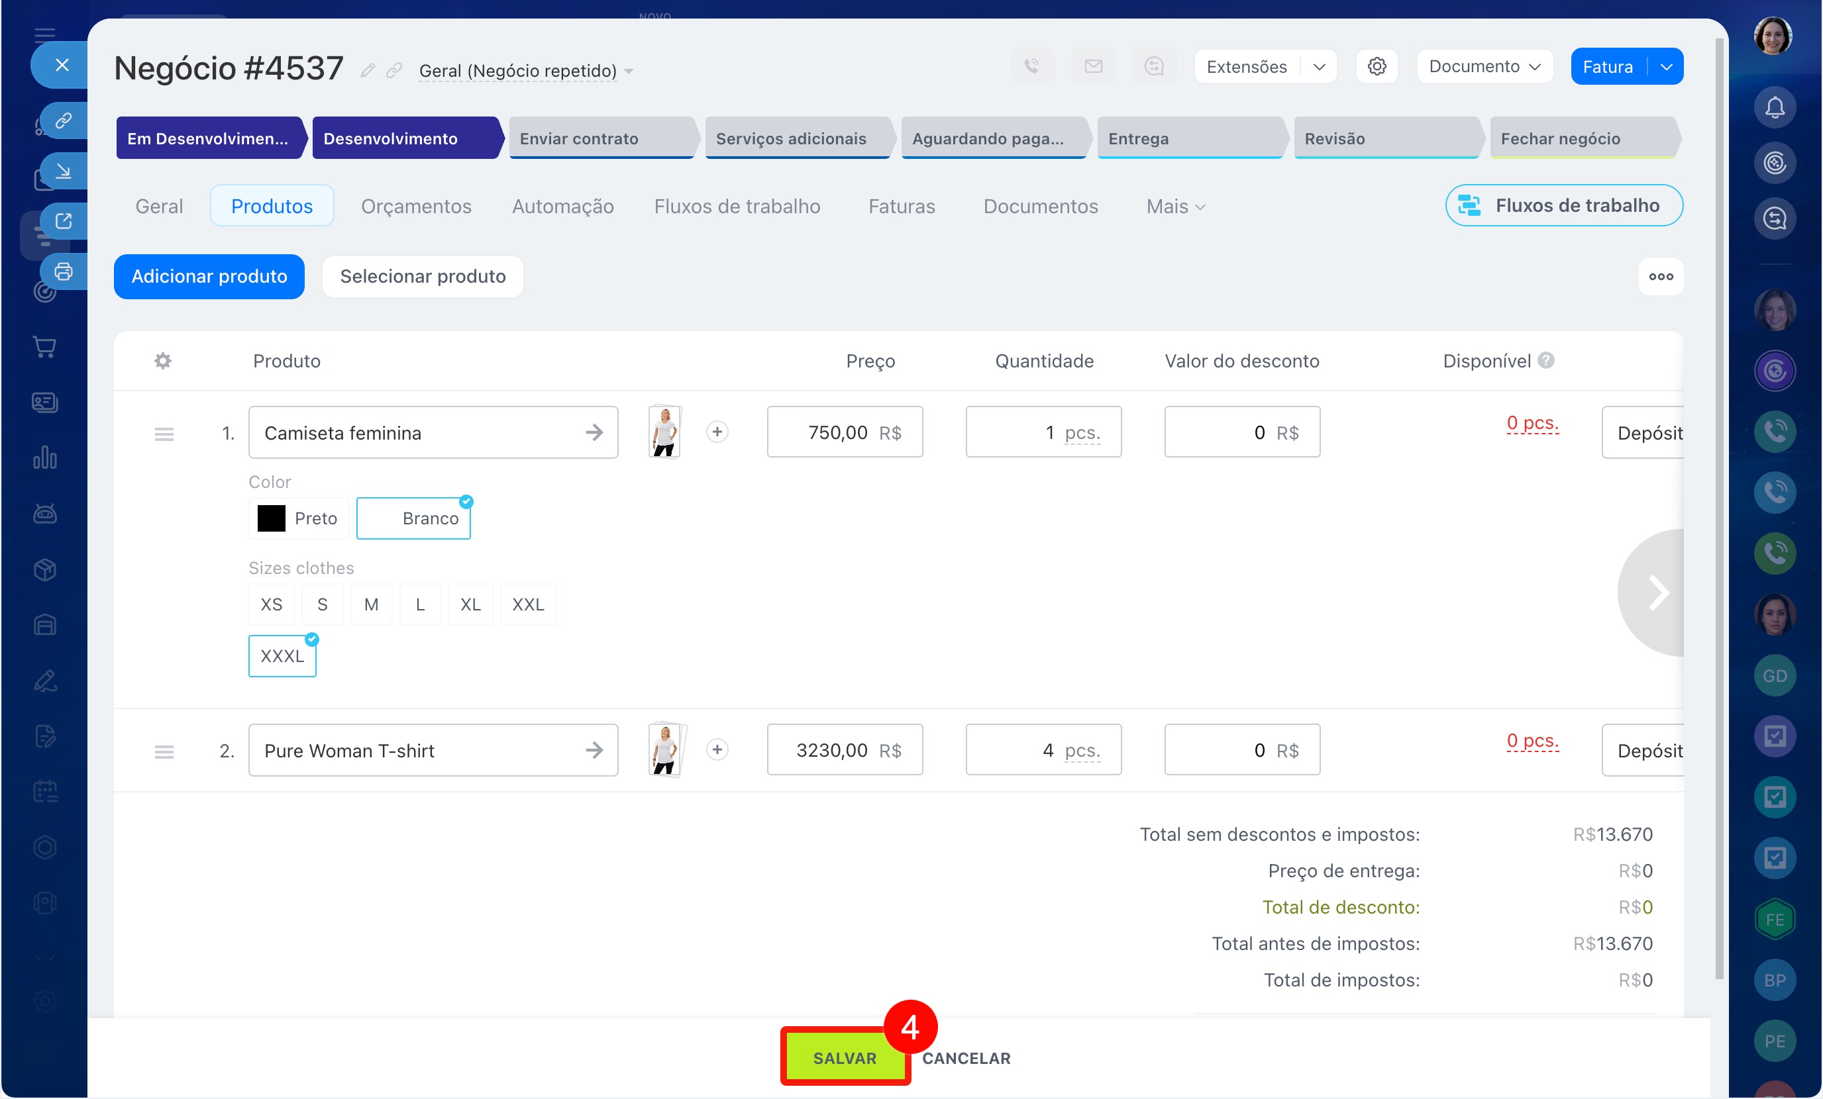Expand the Documento dropdown
This screenshot has height=1099, width=1823.
(x=1484, y=67)
